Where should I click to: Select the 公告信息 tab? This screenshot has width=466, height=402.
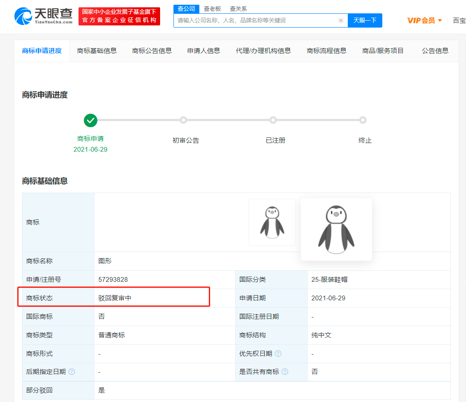click(435, 51)
